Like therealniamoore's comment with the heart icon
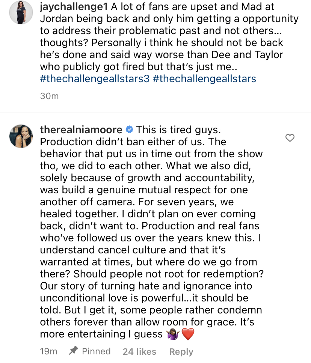 290,138
